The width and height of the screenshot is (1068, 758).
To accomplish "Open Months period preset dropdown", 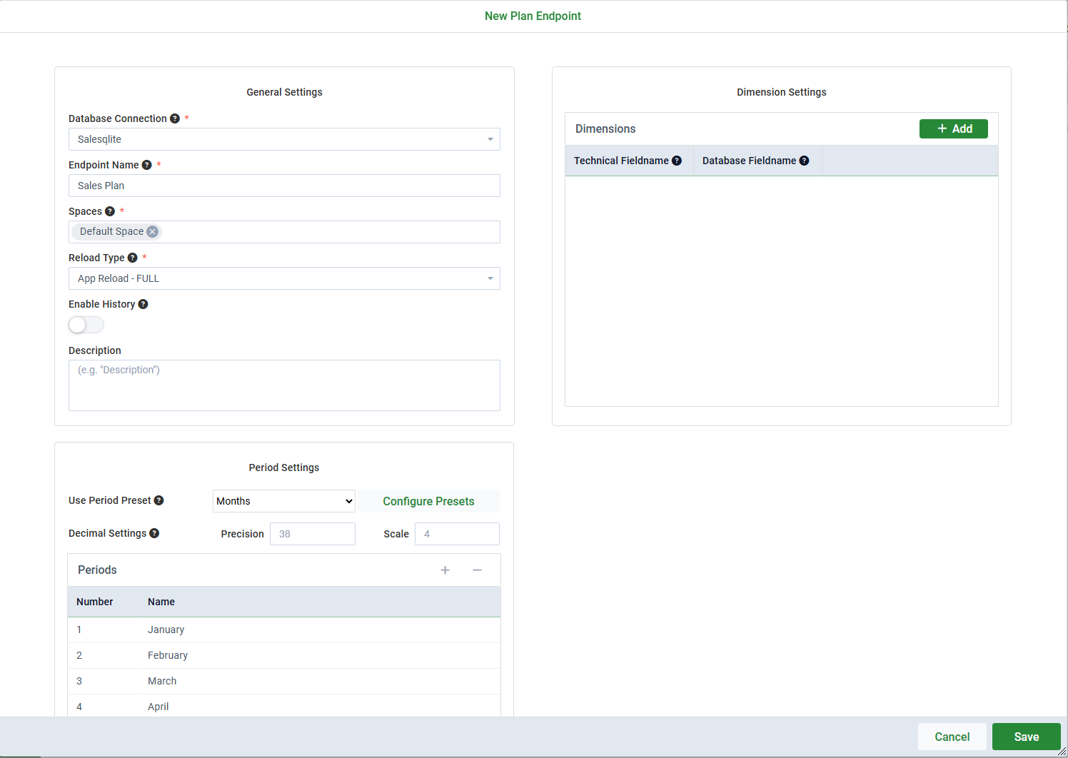I will [284, 501].
